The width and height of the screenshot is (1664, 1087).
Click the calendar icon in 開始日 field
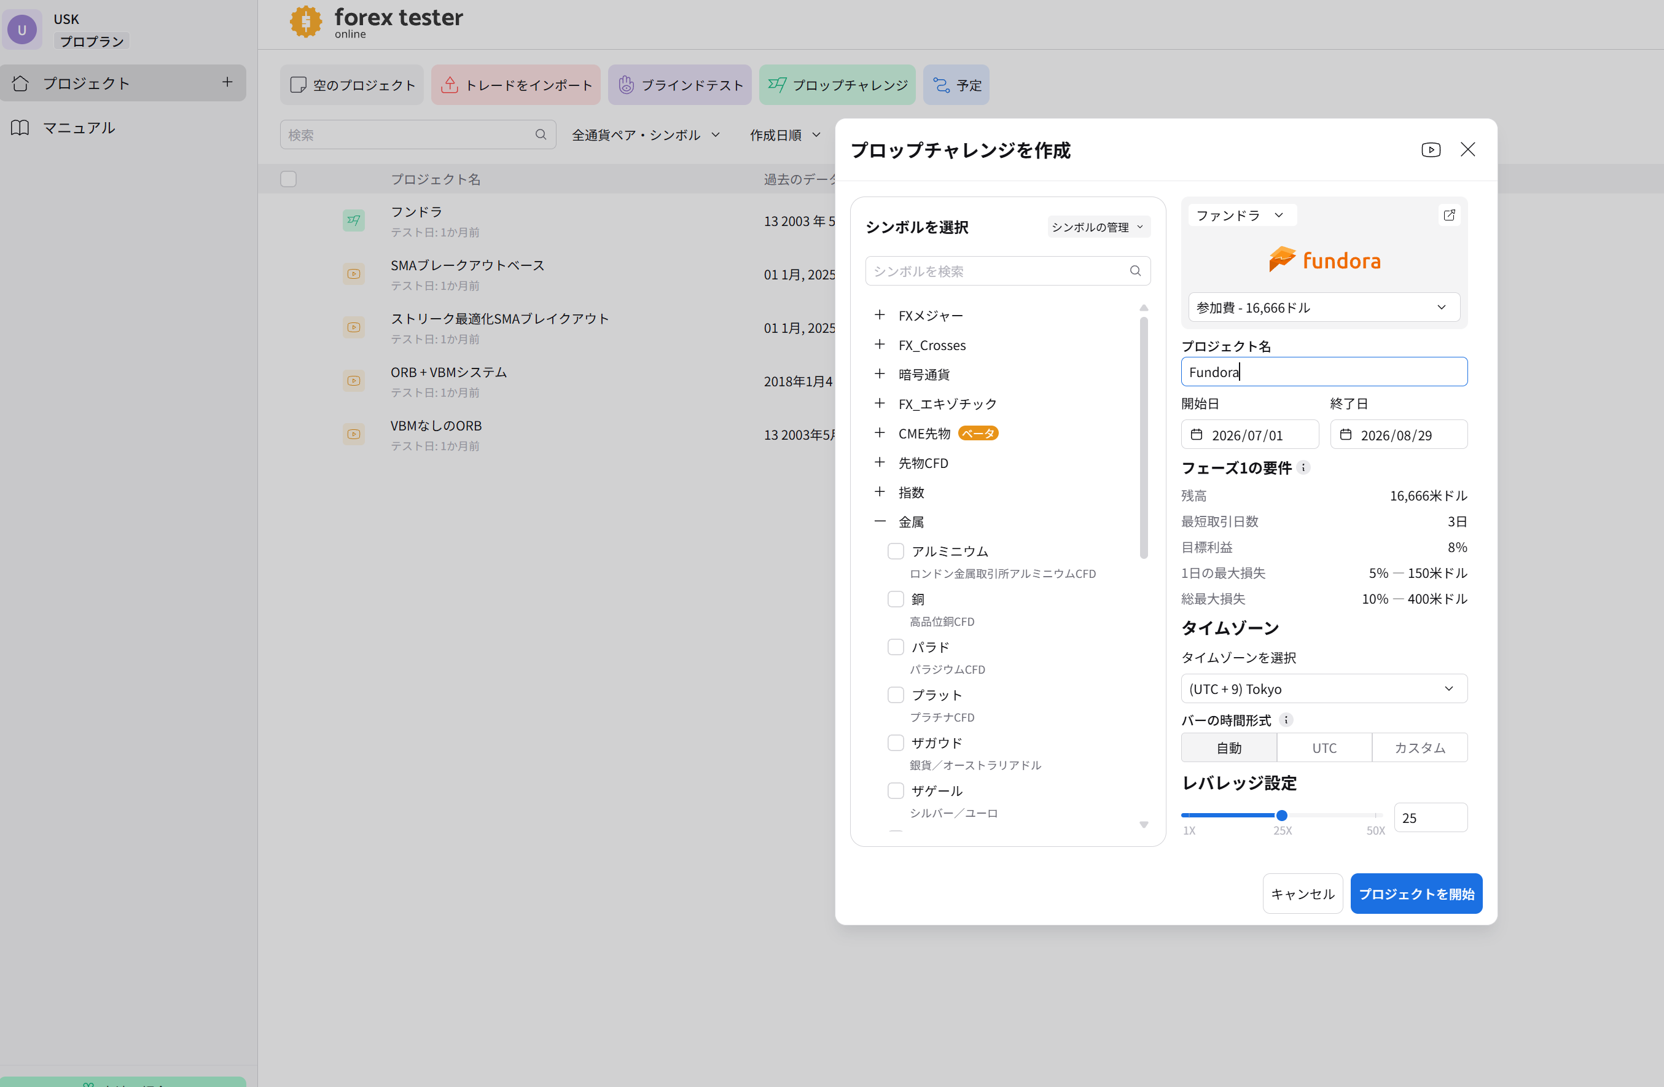(x=1197, y=435)
